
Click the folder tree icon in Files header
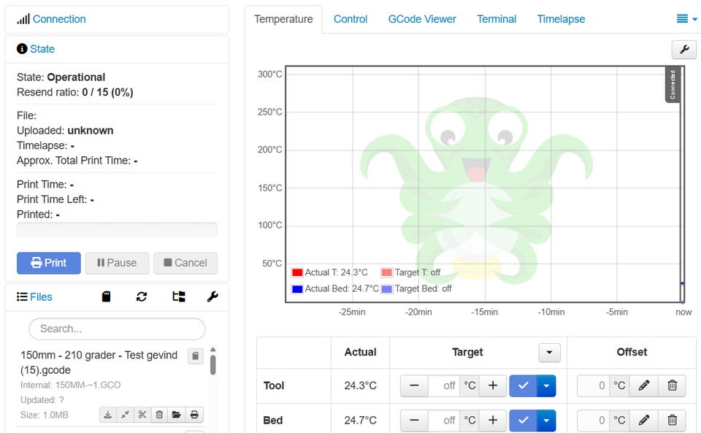(x=179, y=296)
